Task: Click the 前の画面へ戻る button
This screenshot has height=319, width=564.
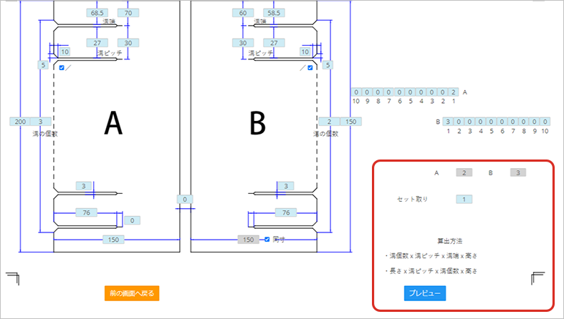Action: 132,293
